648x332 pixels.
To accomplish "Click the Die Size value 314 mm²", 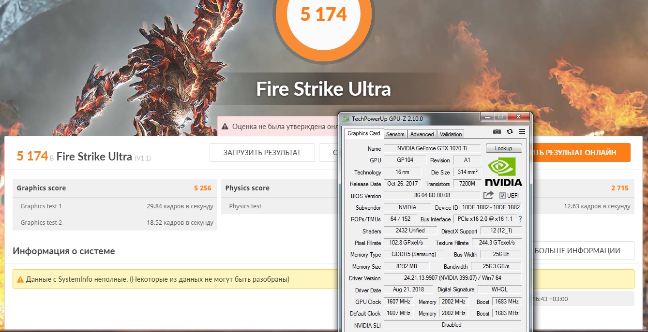I will 467,172.
